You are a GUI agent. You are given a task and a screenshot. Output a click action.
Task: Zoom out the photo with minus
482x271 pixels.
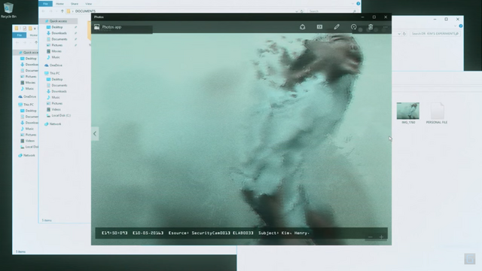tap(370, 237)
